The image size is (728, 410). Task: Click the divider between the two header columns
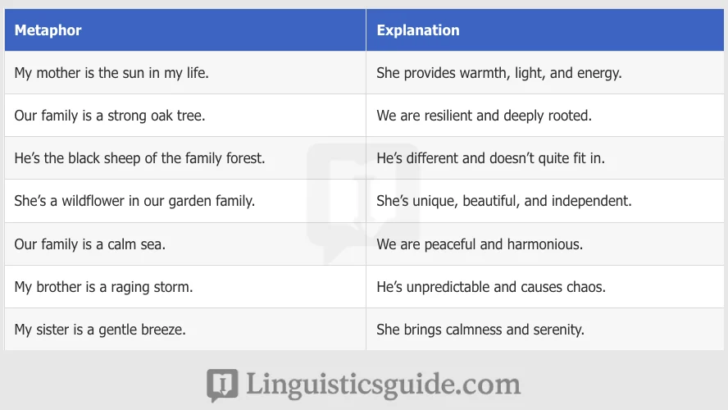tap(366, 30)
